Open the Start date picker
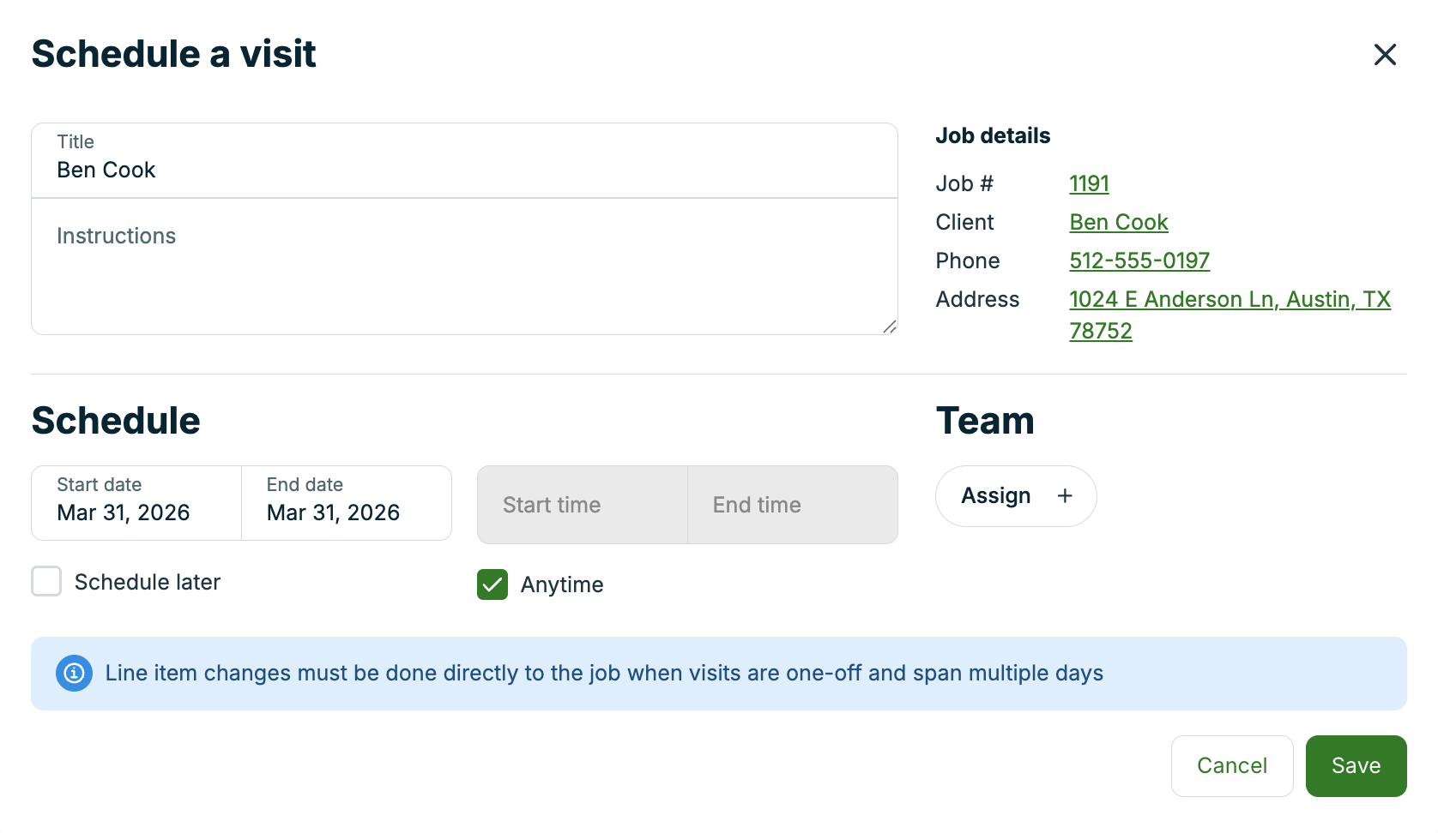The height and width of the screenshot is (833, 1438). tap(136, 503)
